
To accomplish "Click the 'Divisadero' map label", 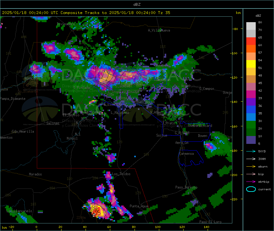I will tap(66, 24).
